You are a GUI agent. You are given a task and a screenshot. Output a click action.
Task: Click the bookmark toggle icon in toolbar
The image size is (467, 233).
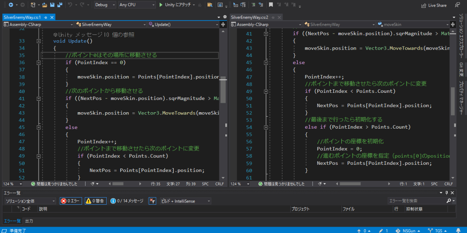(271, 5)
